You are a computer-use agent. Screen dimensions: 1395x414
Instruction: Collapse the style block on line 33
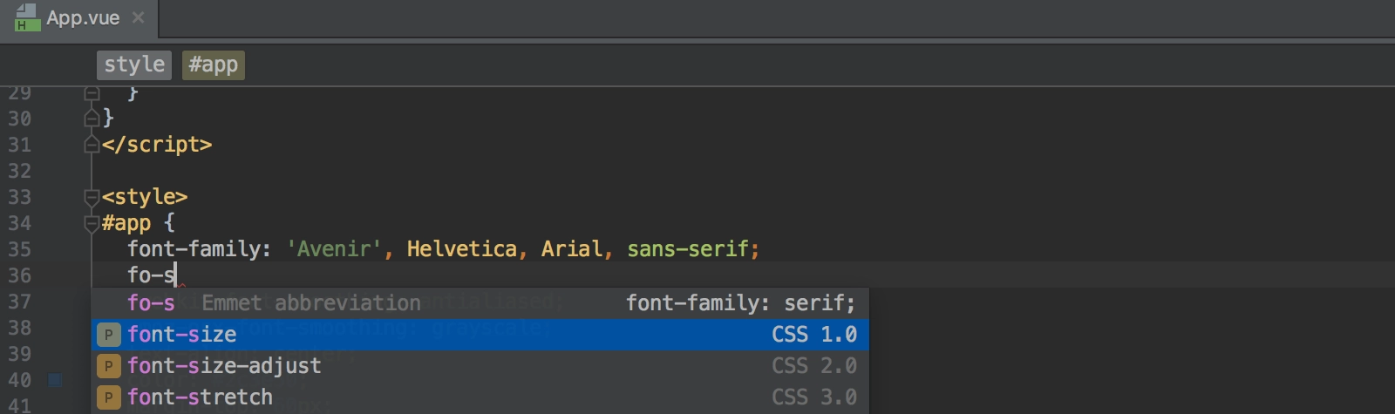[x=92, y=197]
